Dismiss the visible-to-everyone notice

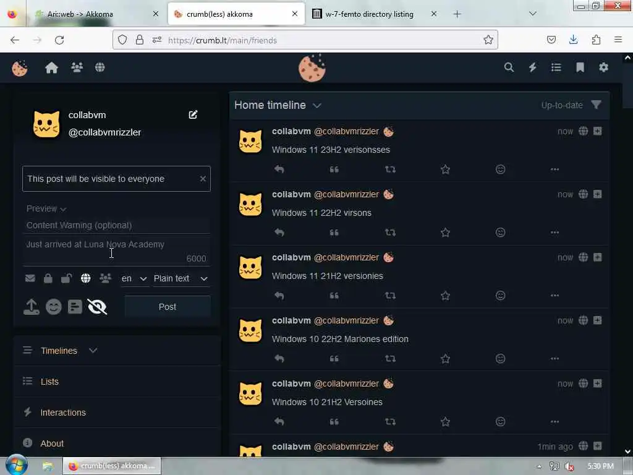203,179
